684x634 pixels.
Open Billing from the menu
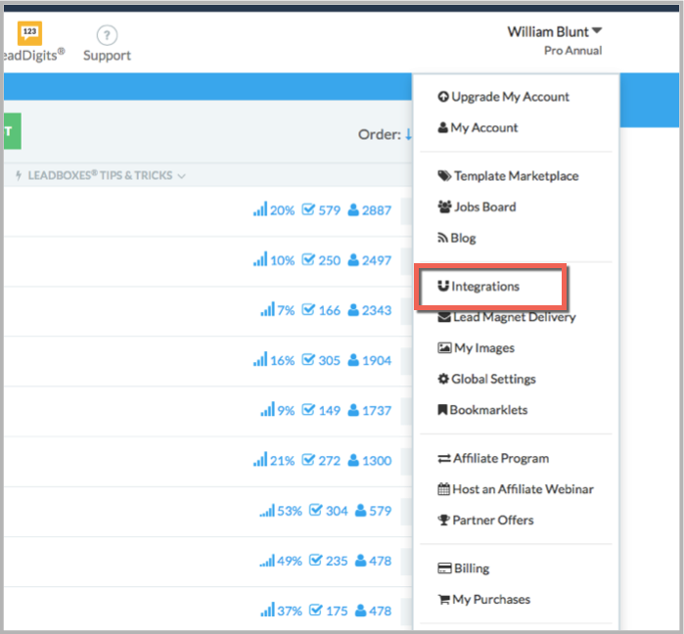click(x=463, y=568)
